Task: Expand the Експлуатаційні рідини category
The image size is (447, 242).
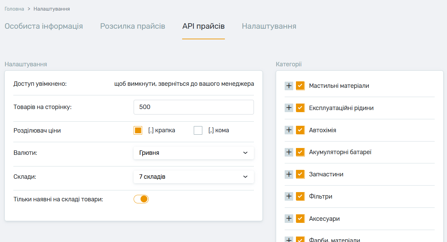Action: pos(289,108)
